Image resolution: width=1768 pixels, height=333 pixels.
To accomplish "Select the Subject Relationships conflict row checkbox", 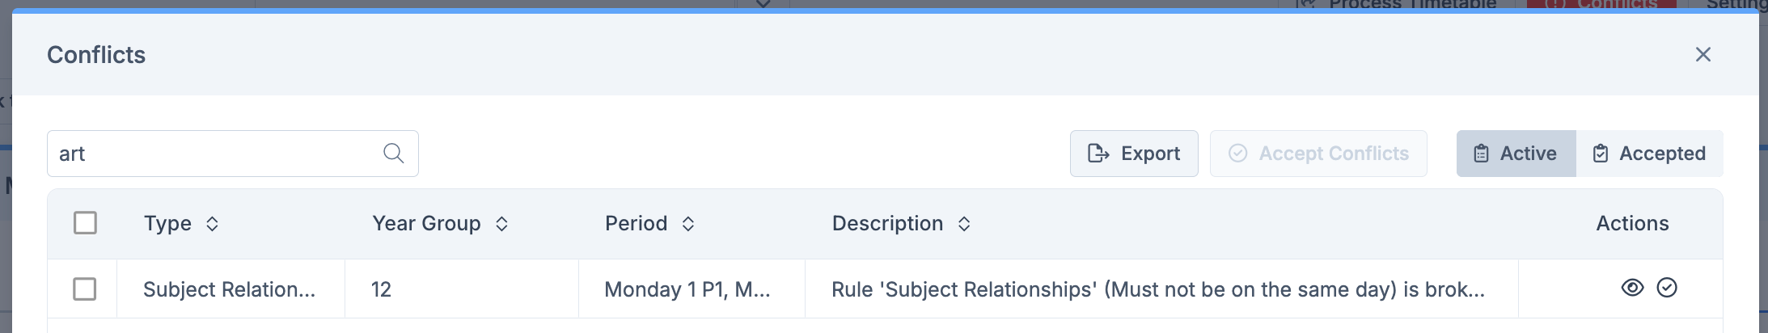I will [x=85, y=289].
